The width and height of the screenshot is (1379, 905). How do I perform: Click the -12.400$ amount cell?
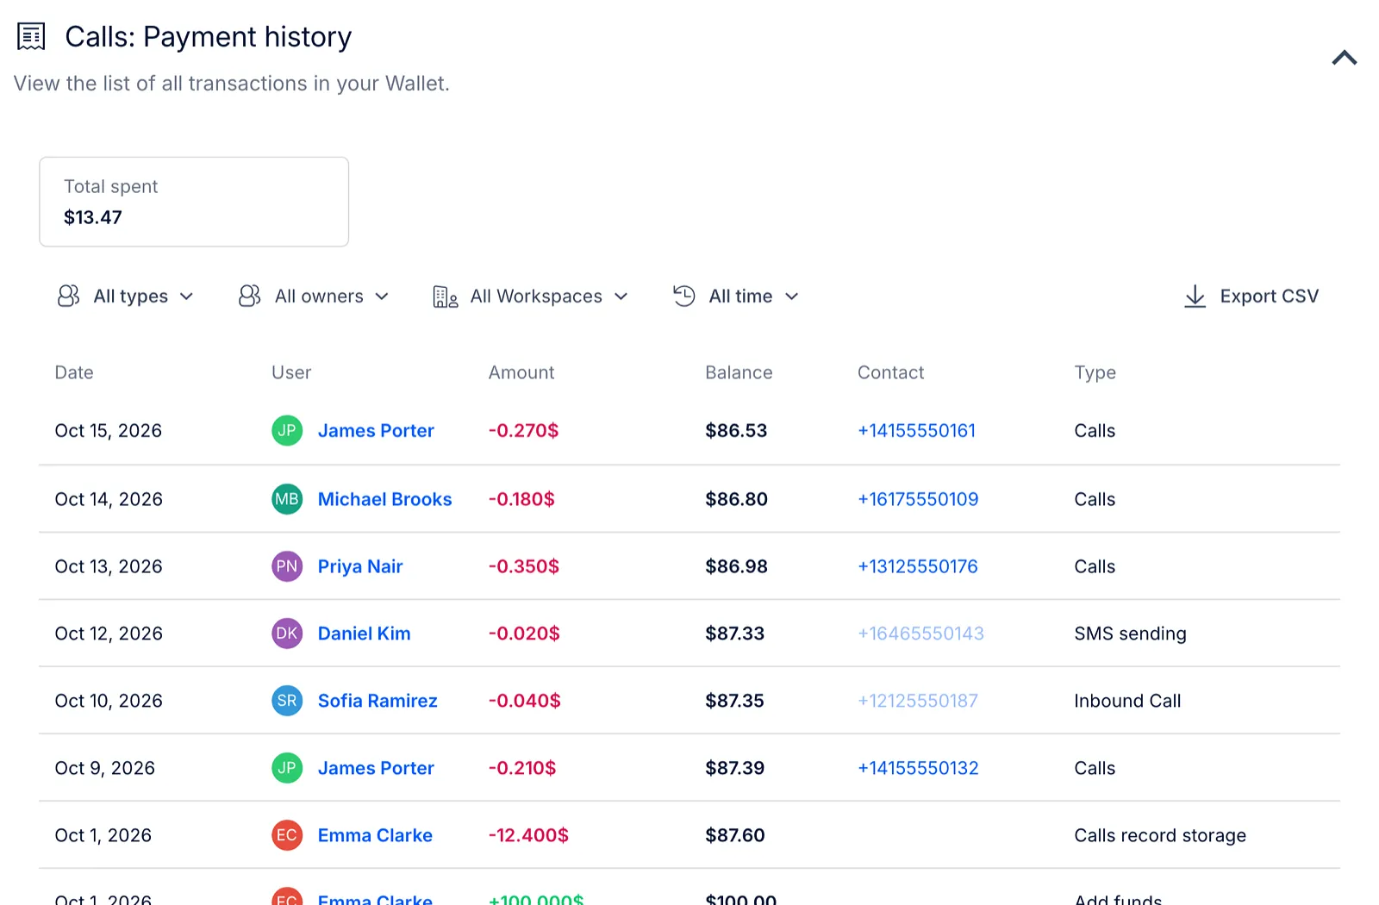(528, 836)
